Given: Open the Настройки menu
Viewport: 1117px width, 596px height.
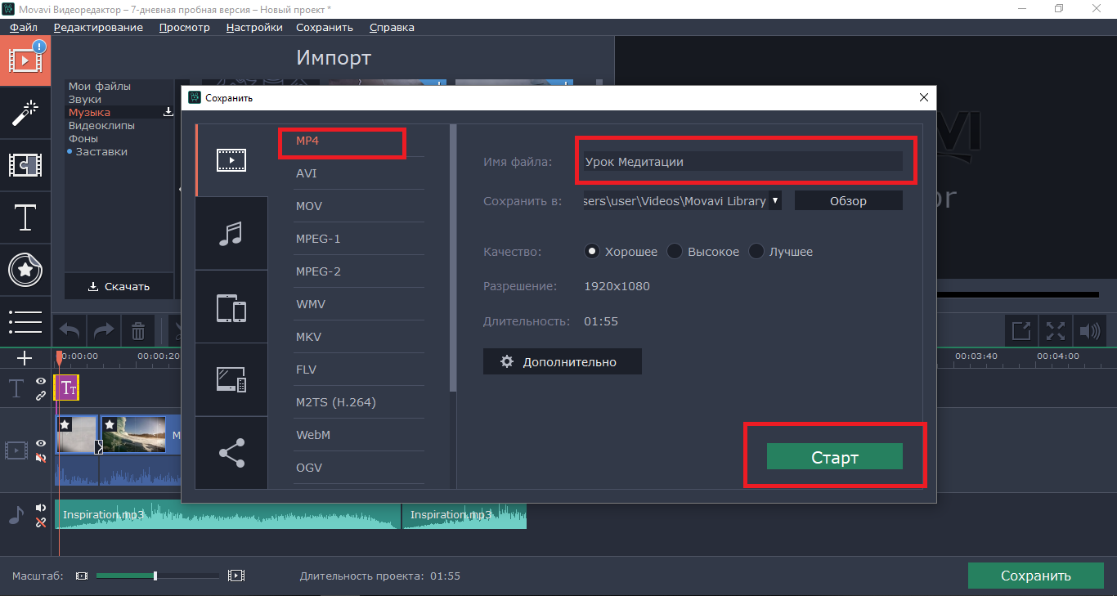Looking at the screenshot, I should pos(254,27).
